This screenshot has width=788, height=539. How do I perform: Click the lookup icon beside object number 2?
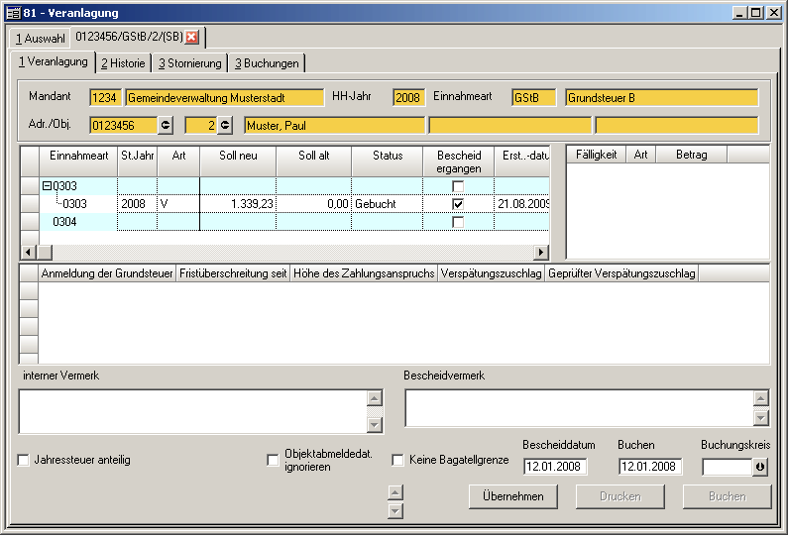point(225,125)
